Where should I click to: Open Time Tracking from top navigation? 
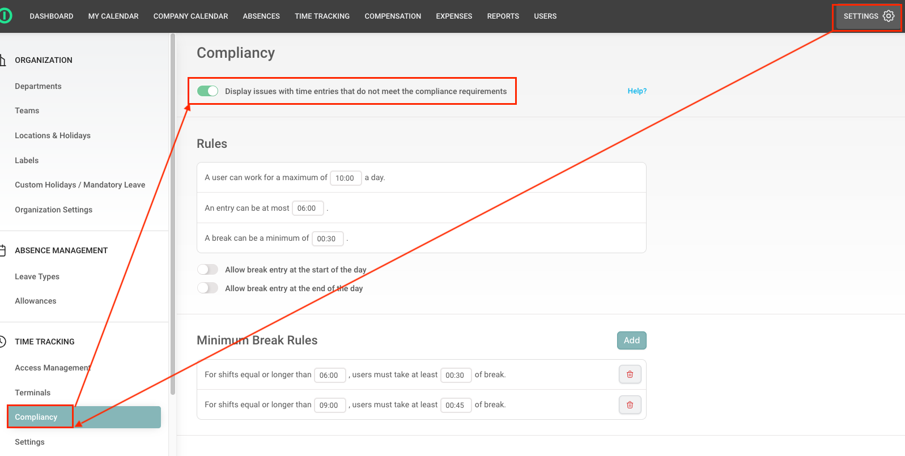pos(322,16)
